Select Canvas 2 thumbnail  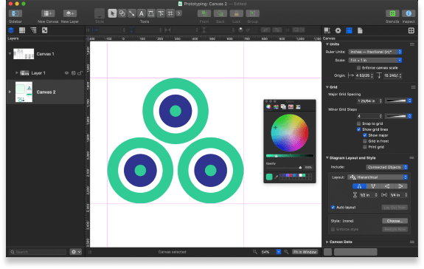(x=24, y=92)
